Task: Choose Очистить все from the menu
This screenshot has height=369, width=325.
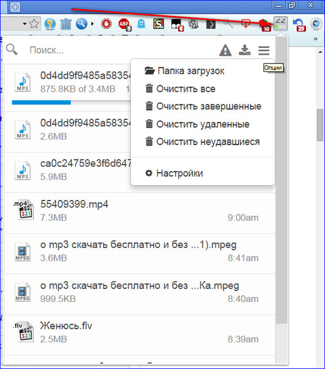Action: tap(180, 89)
